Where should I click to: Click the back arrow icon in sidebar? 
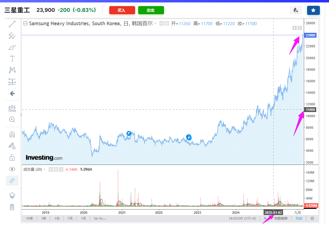pyautogui.click(x=12, y=93)
